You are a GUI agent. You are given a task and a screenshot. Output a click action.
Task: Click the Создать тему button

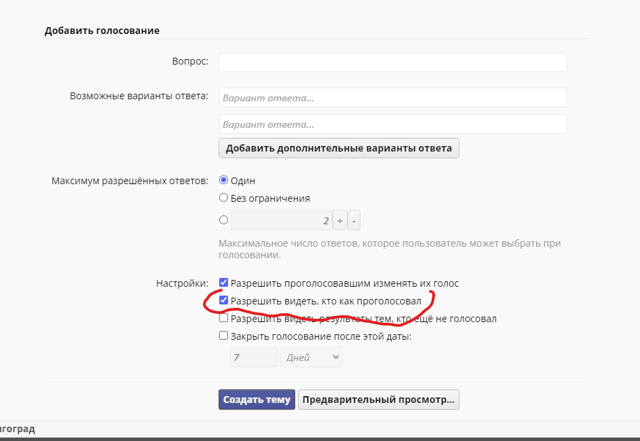click(x=257, y=400)
